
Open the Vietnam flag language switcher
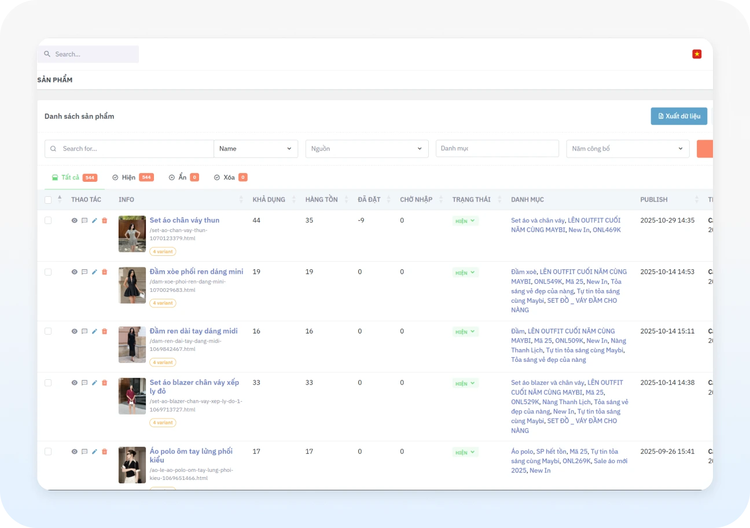(697, 53)
